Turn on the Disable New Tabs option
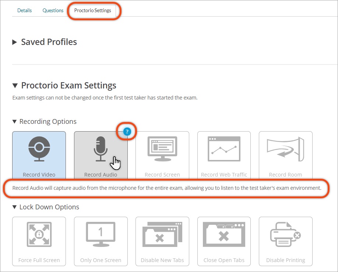Screen dimensions: 338x272 pyautogui.click(x=162, y=241)
